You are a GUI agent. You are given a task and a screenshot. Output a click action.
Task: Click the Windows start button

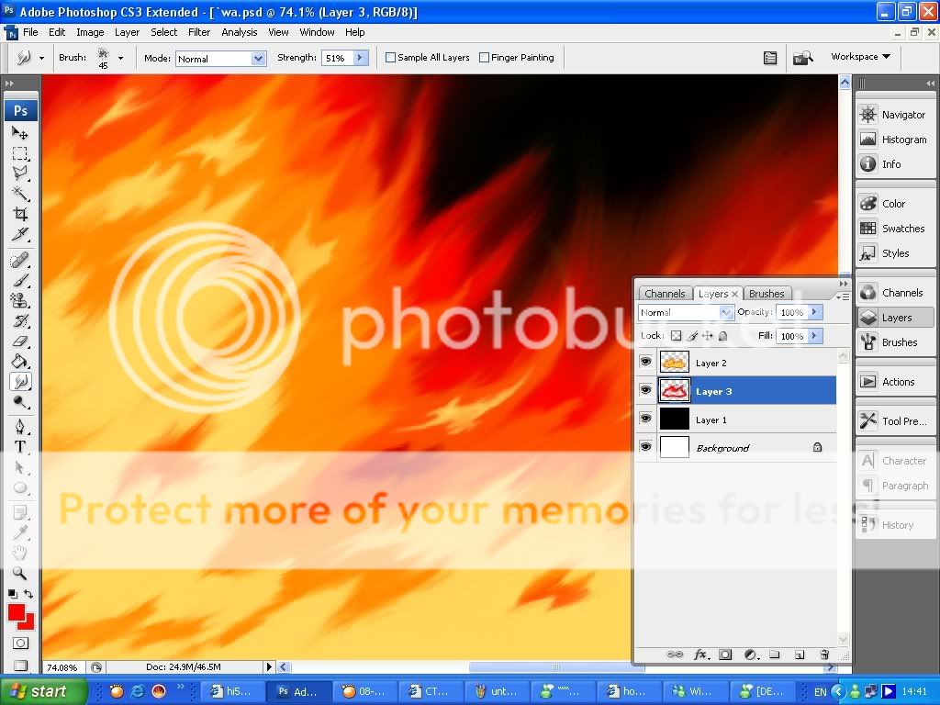tap(43, 691)
